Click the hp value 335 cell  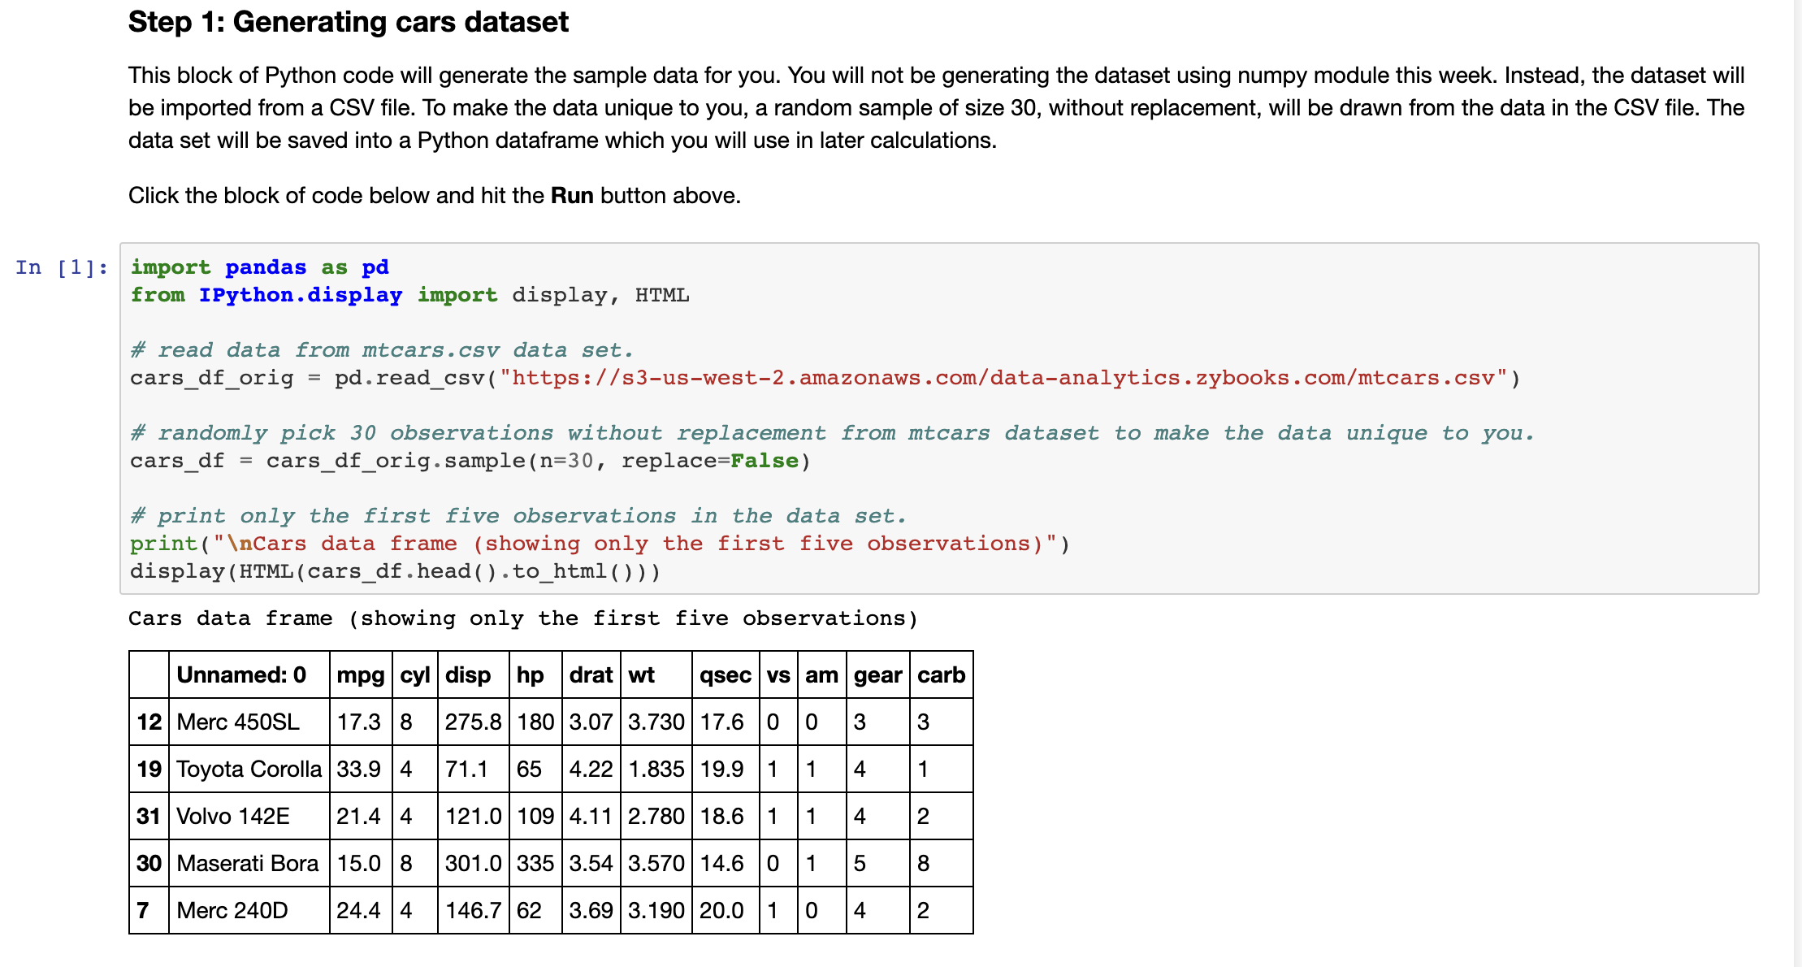coord(535,863)
